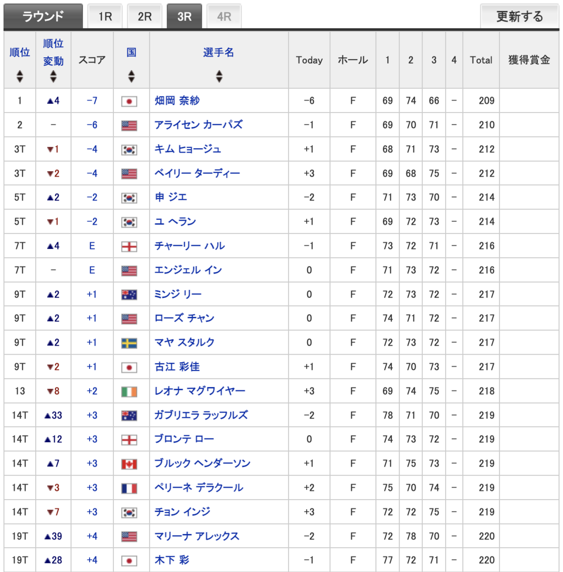The image size is (563, 572).
Task: Open player ブロンテ ロー
Action: (184, 439)
